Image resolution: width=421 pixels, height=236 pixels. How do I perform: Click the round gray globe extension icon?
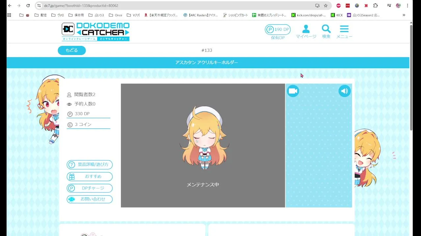point(357,6)
